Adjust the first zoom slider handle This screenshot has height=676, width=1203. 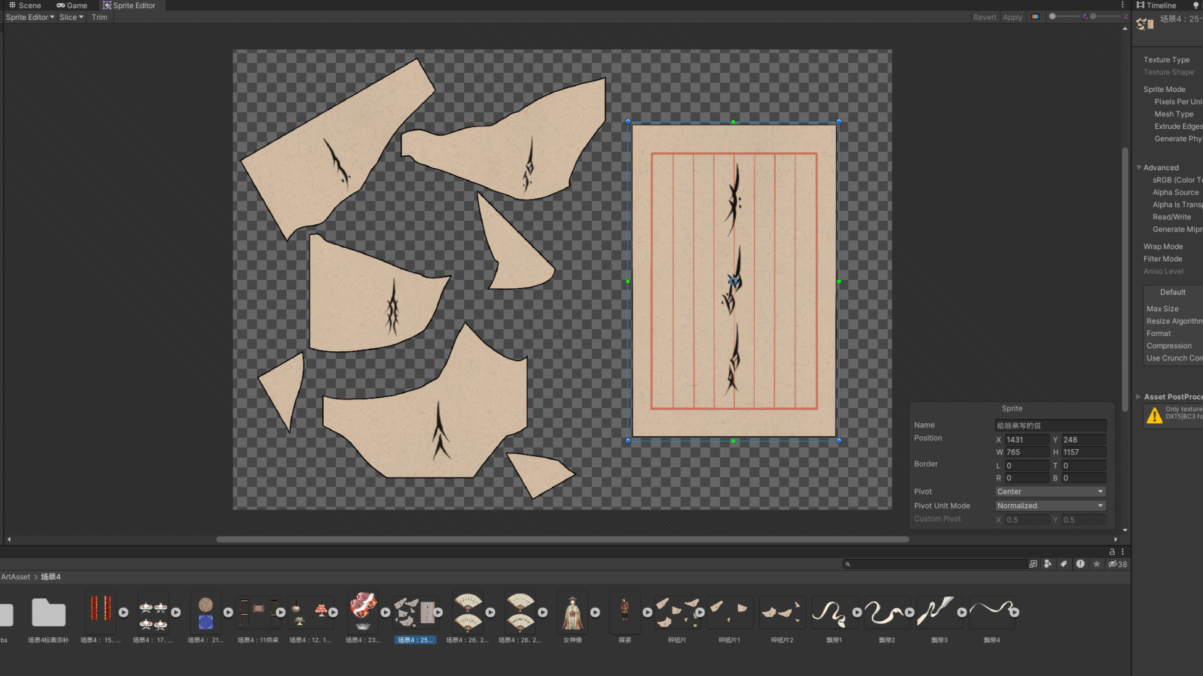pyautogui.click(x=1053, y=17)
